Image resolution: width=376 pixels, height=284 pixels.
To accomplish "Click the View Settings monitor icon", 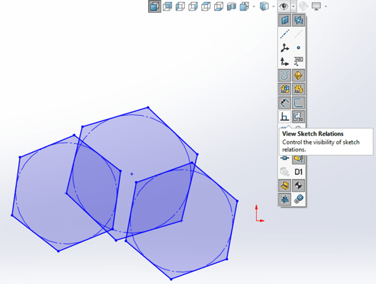I will pyautogui.click(x=316, y=6).
